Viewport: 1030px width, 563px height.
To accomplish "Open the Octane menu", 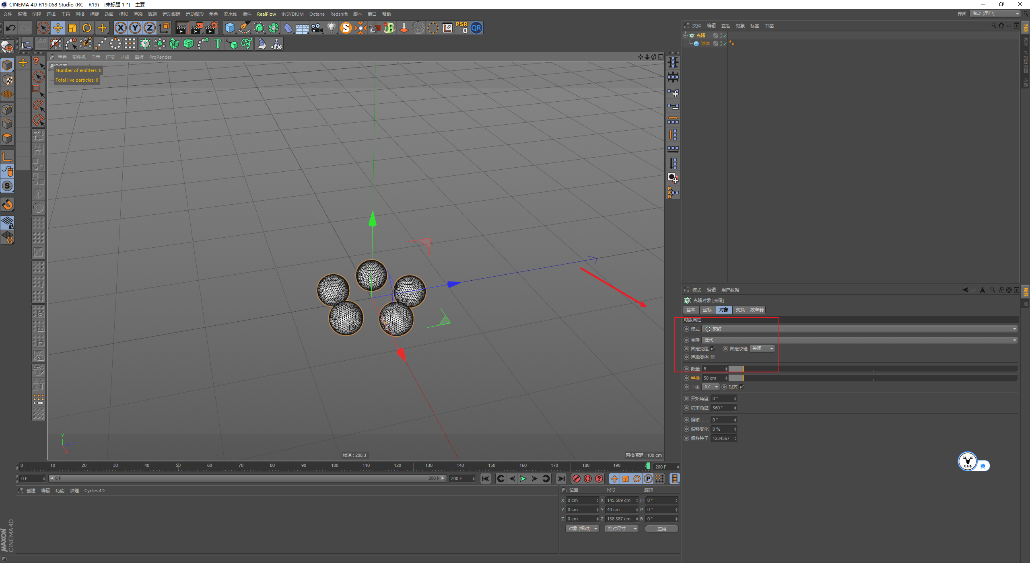I will tap(317, 14).
